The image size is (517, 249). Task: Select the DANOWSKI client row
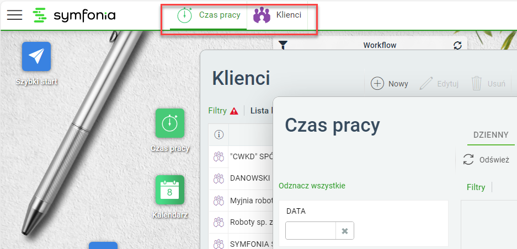click(x=241, y=179)
